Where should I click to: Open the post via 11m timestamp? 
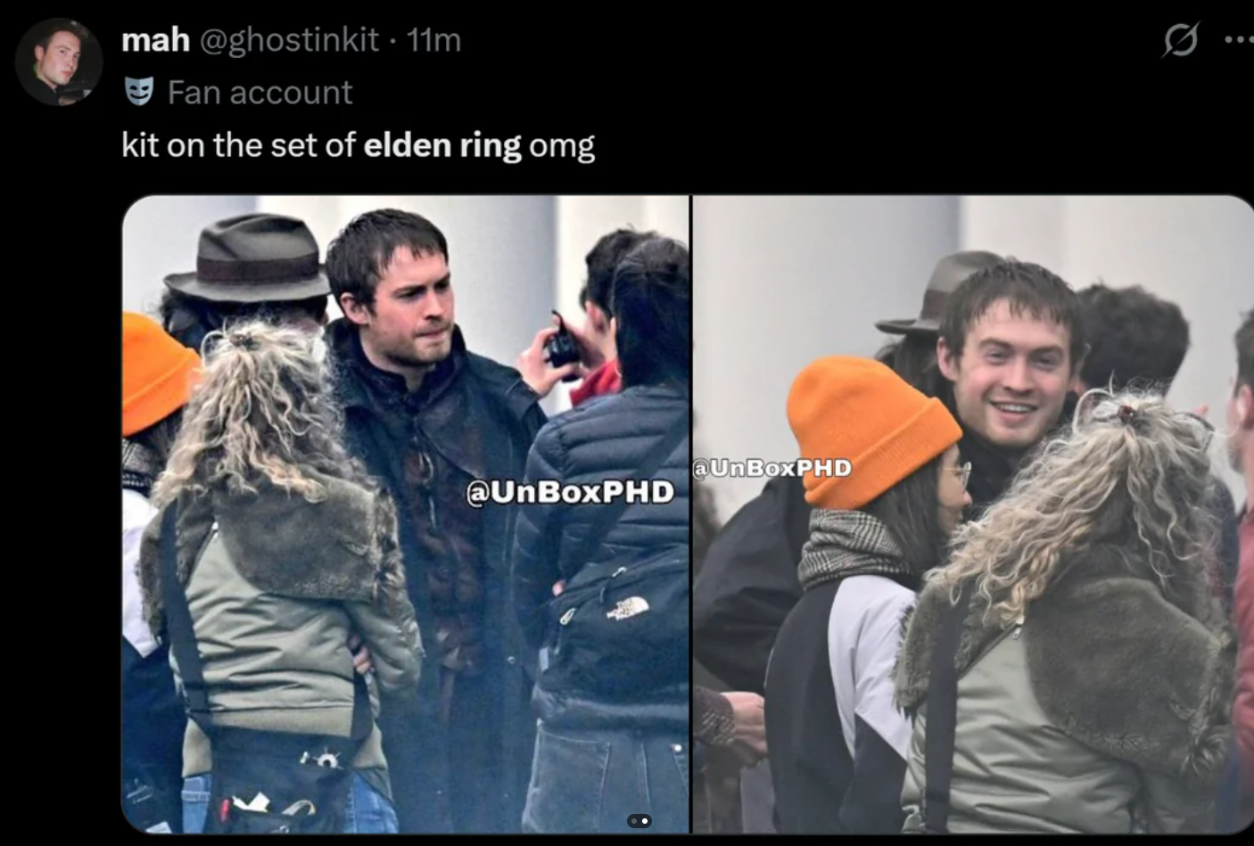coord(433,39)
